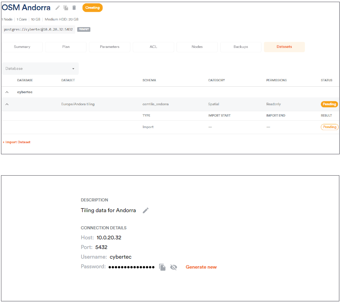Image resolution: width=340 pixels, height=302 pixels.
Task: Click the trash icon to delete cluster
Action: click(x=74, y=8)
